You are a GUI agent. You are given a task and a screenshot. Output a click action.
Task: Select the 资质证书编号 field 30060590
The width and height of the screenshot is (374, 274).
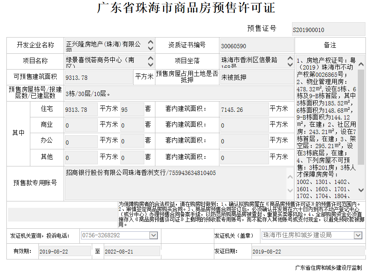coord(257,46)
